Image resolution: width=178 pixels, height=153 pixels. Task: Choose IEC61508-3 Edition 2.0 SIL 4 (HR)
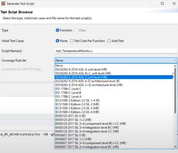114,112
